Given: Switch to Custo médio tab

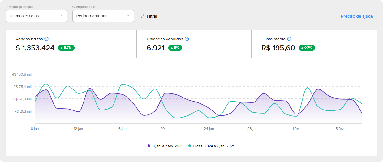Looking at the screenshot, I should [314, 44].
